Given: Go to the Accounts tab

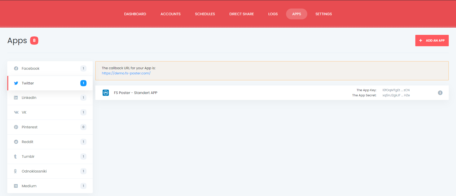Looking at the screenshot, I should (x=170, y=14).
